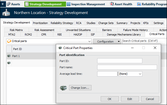The width and height of the screenshot is (167, 105).
Task: Click the Search Critical parts box
Action: pos(144,41)
